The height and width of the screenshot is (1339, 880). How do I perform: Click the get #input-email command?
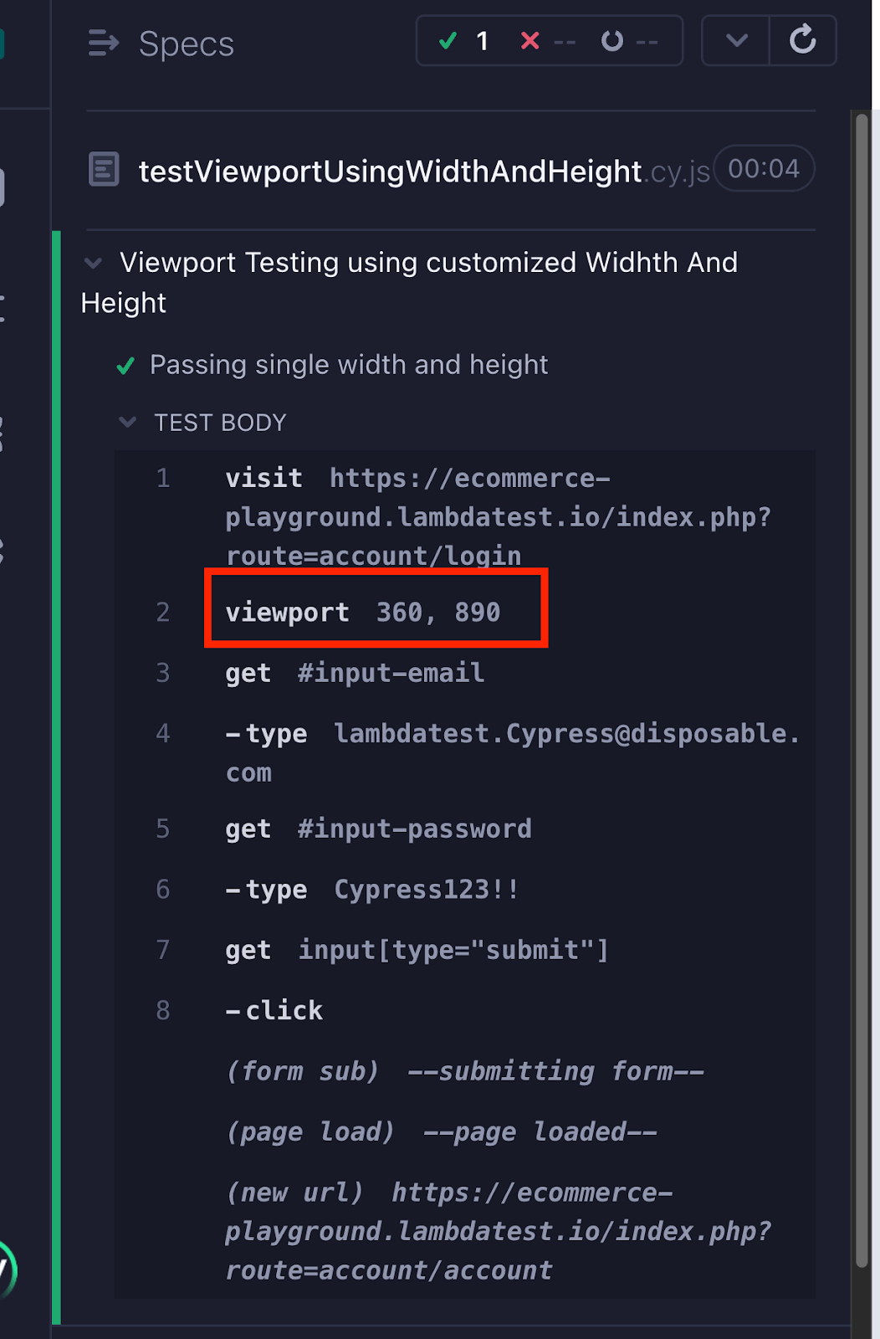tap(354, 673)
